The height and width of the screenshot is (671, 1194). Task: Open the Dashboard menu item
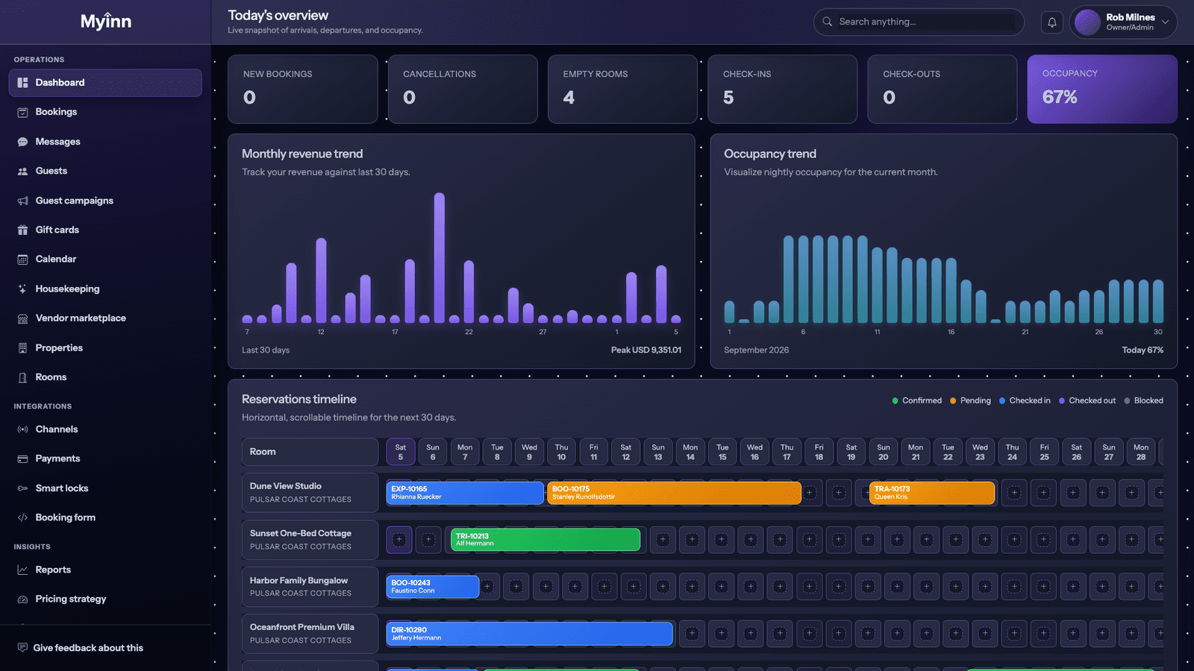pyautogui.click(x=105, y=83)
